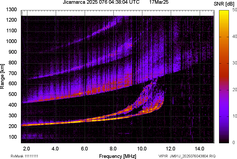Click the 400 range tick label
Screen dimensions: 237x159
click(x=13, y=105)
